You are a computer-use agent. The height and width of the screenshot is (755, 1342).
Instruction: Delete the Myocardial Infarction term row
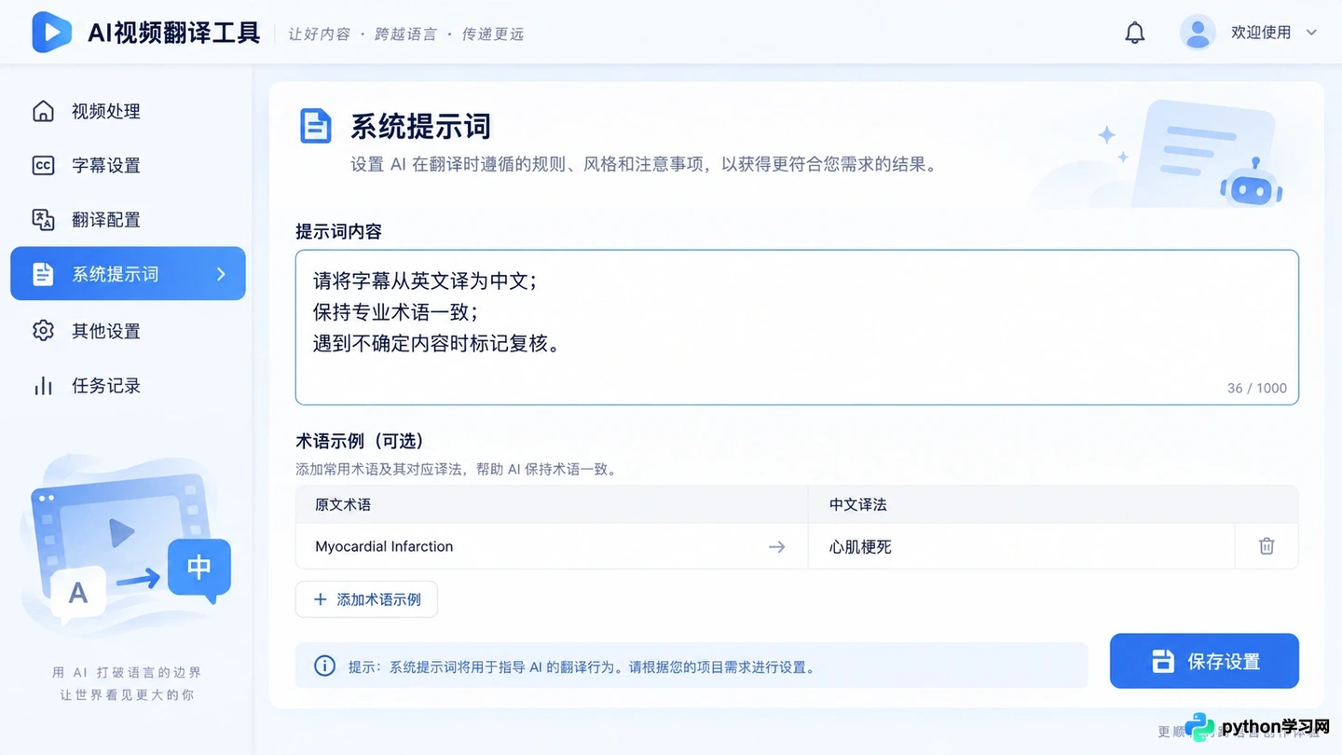click(1267, 546)
